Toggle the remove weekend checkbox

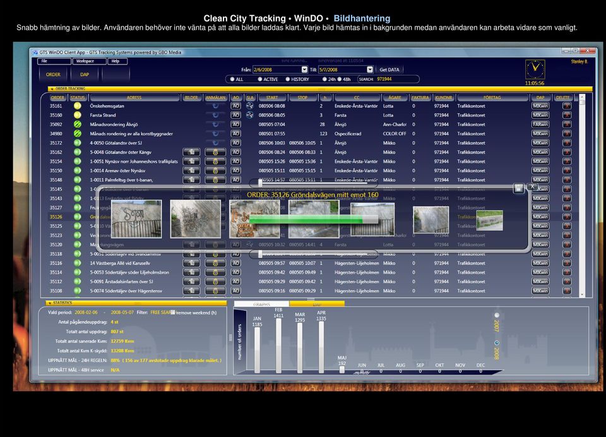[173, 312]
